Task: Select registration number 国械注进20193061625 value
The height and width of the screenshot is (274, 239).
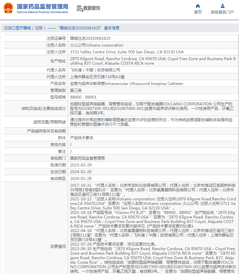Action: (90, 38)
